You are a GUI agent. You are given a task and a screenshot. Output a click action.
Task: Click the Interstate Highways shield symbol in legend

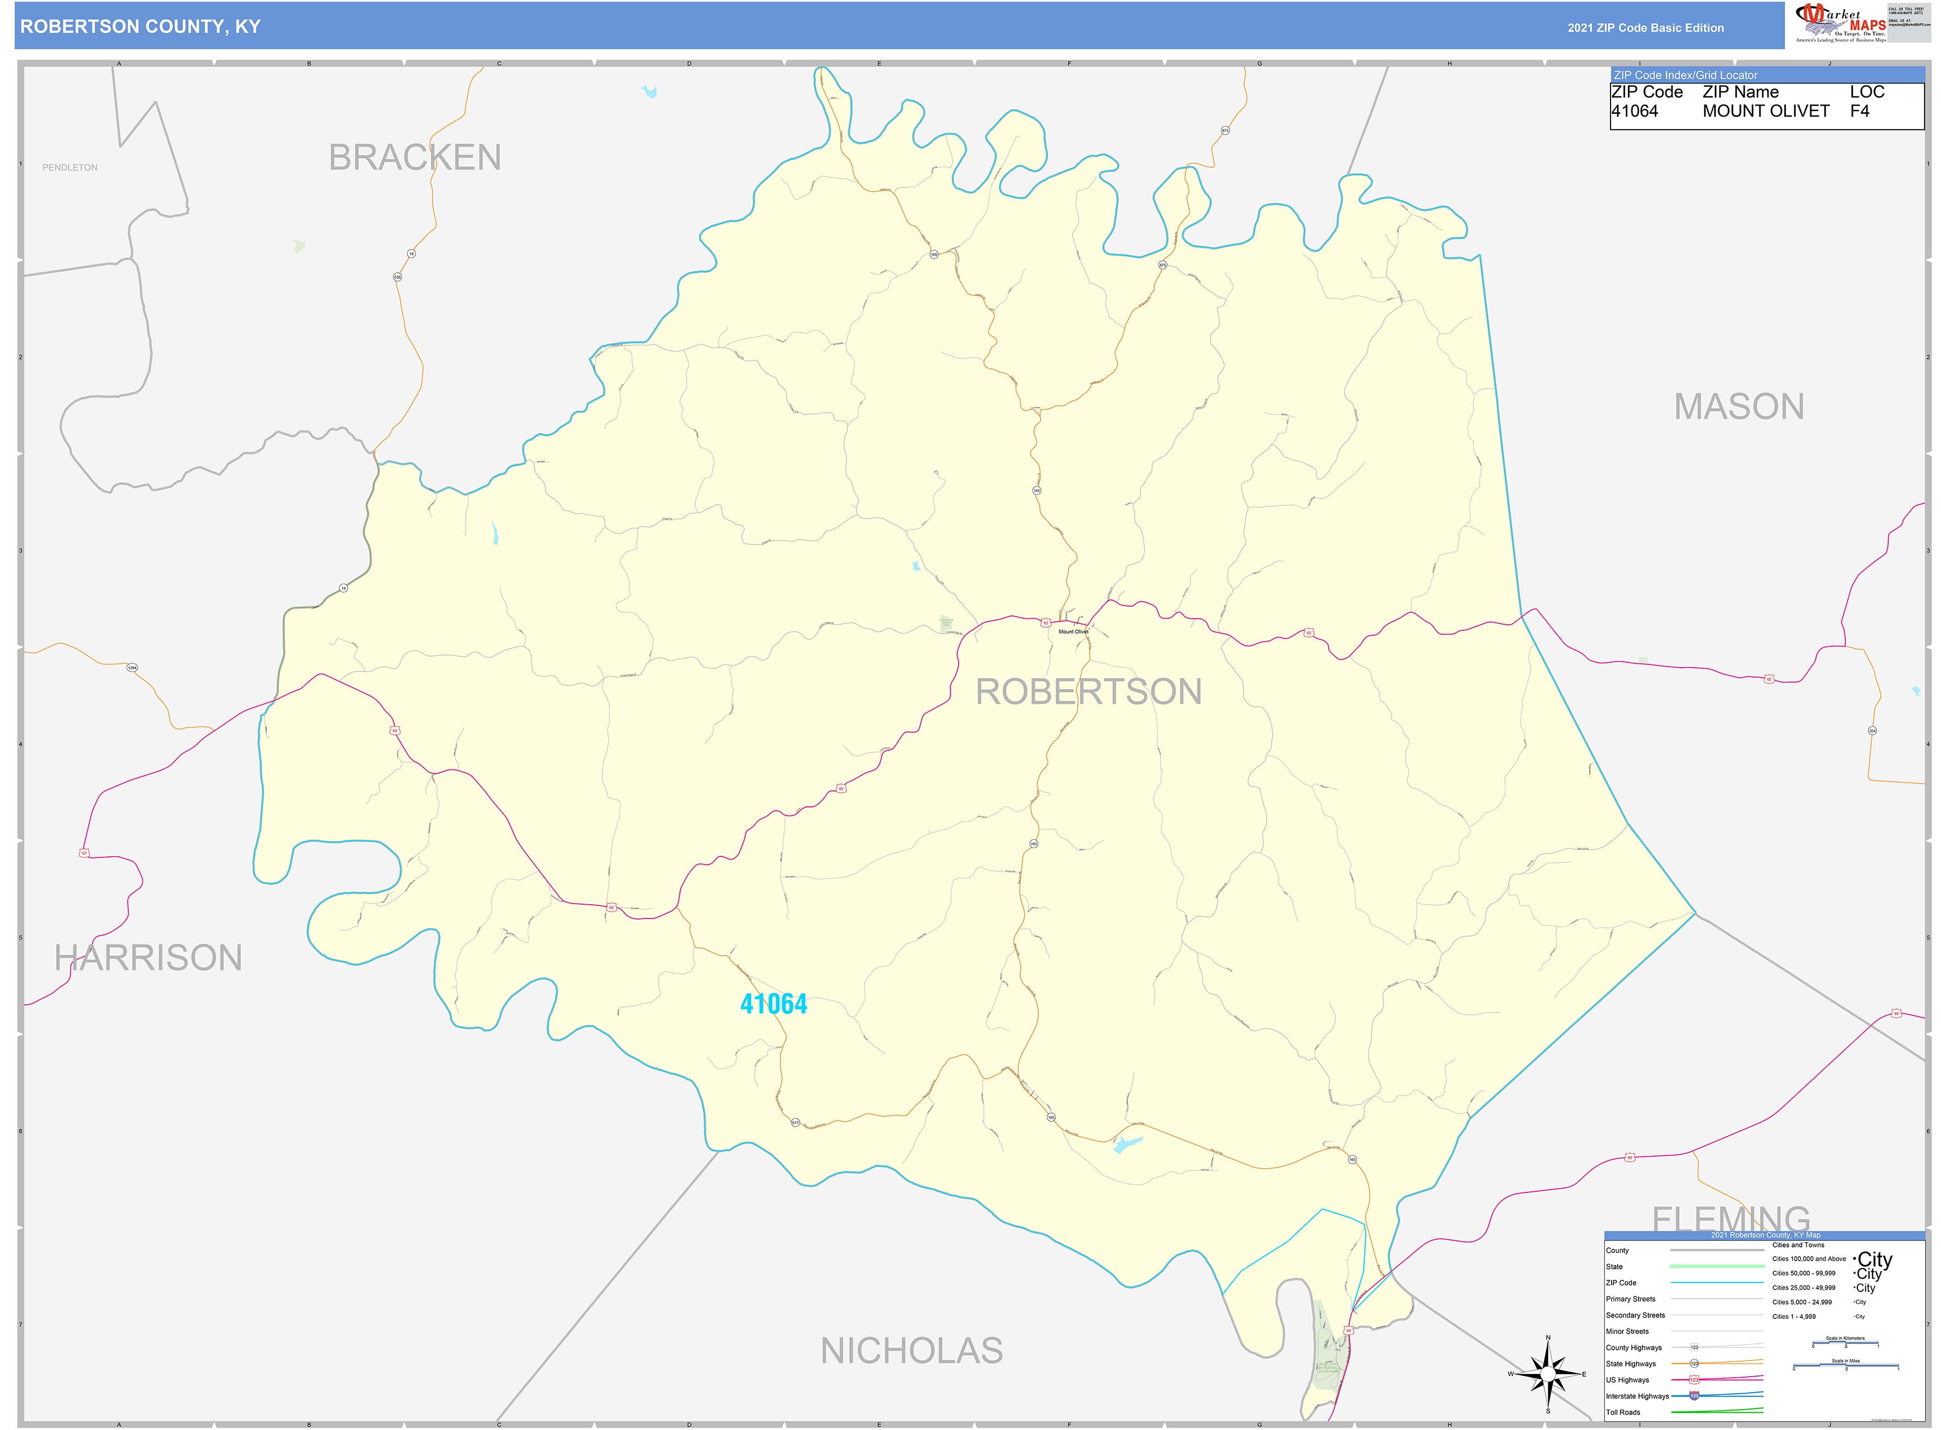[1694, 1396]
